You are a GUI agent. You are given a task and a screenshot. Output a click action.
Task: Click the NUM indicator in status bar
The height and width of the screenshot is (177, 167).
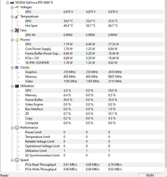coord(150,175)
